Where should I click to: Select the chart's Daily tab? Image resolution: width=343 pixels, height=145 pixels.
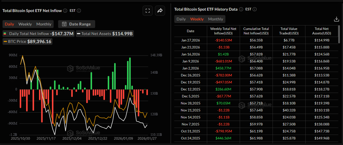[x=10, y=24]
